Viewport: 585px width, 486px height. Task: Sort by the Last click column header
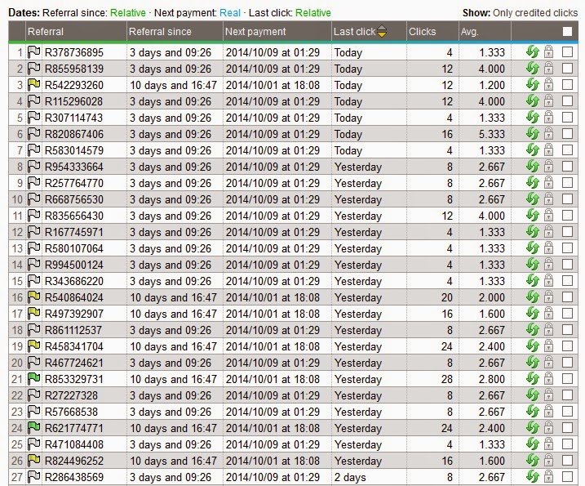coord(354,31)
